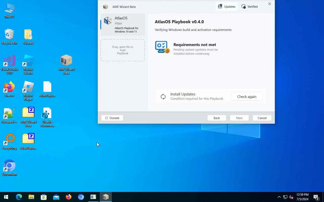Select the AtlasPlayb... white file icon

point(47,89)
